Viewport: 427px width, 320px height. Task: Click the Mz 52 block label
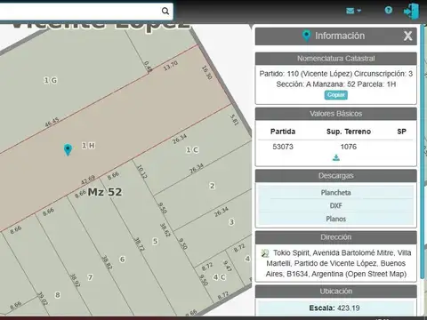[105, 192]
